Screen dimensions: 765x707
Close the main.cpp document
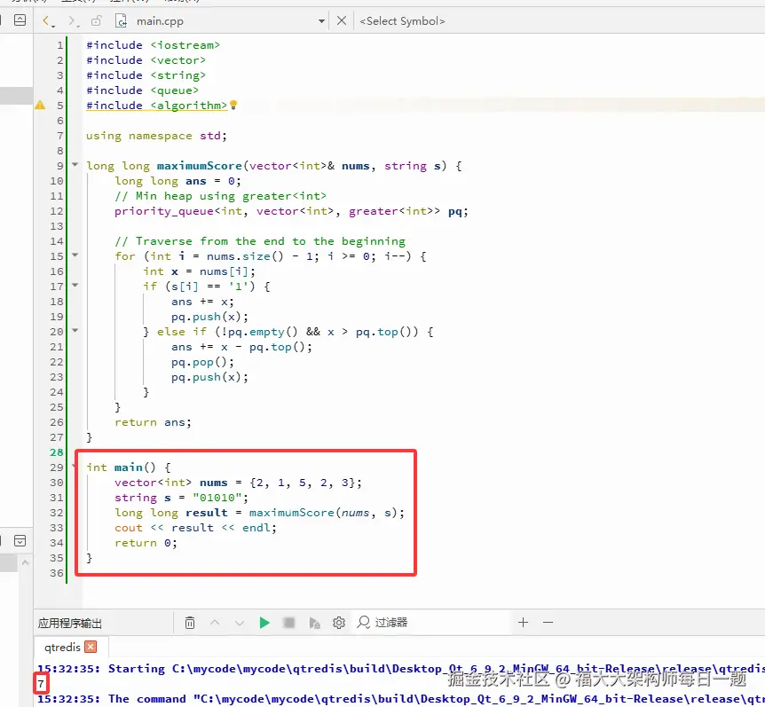point(342,21)
